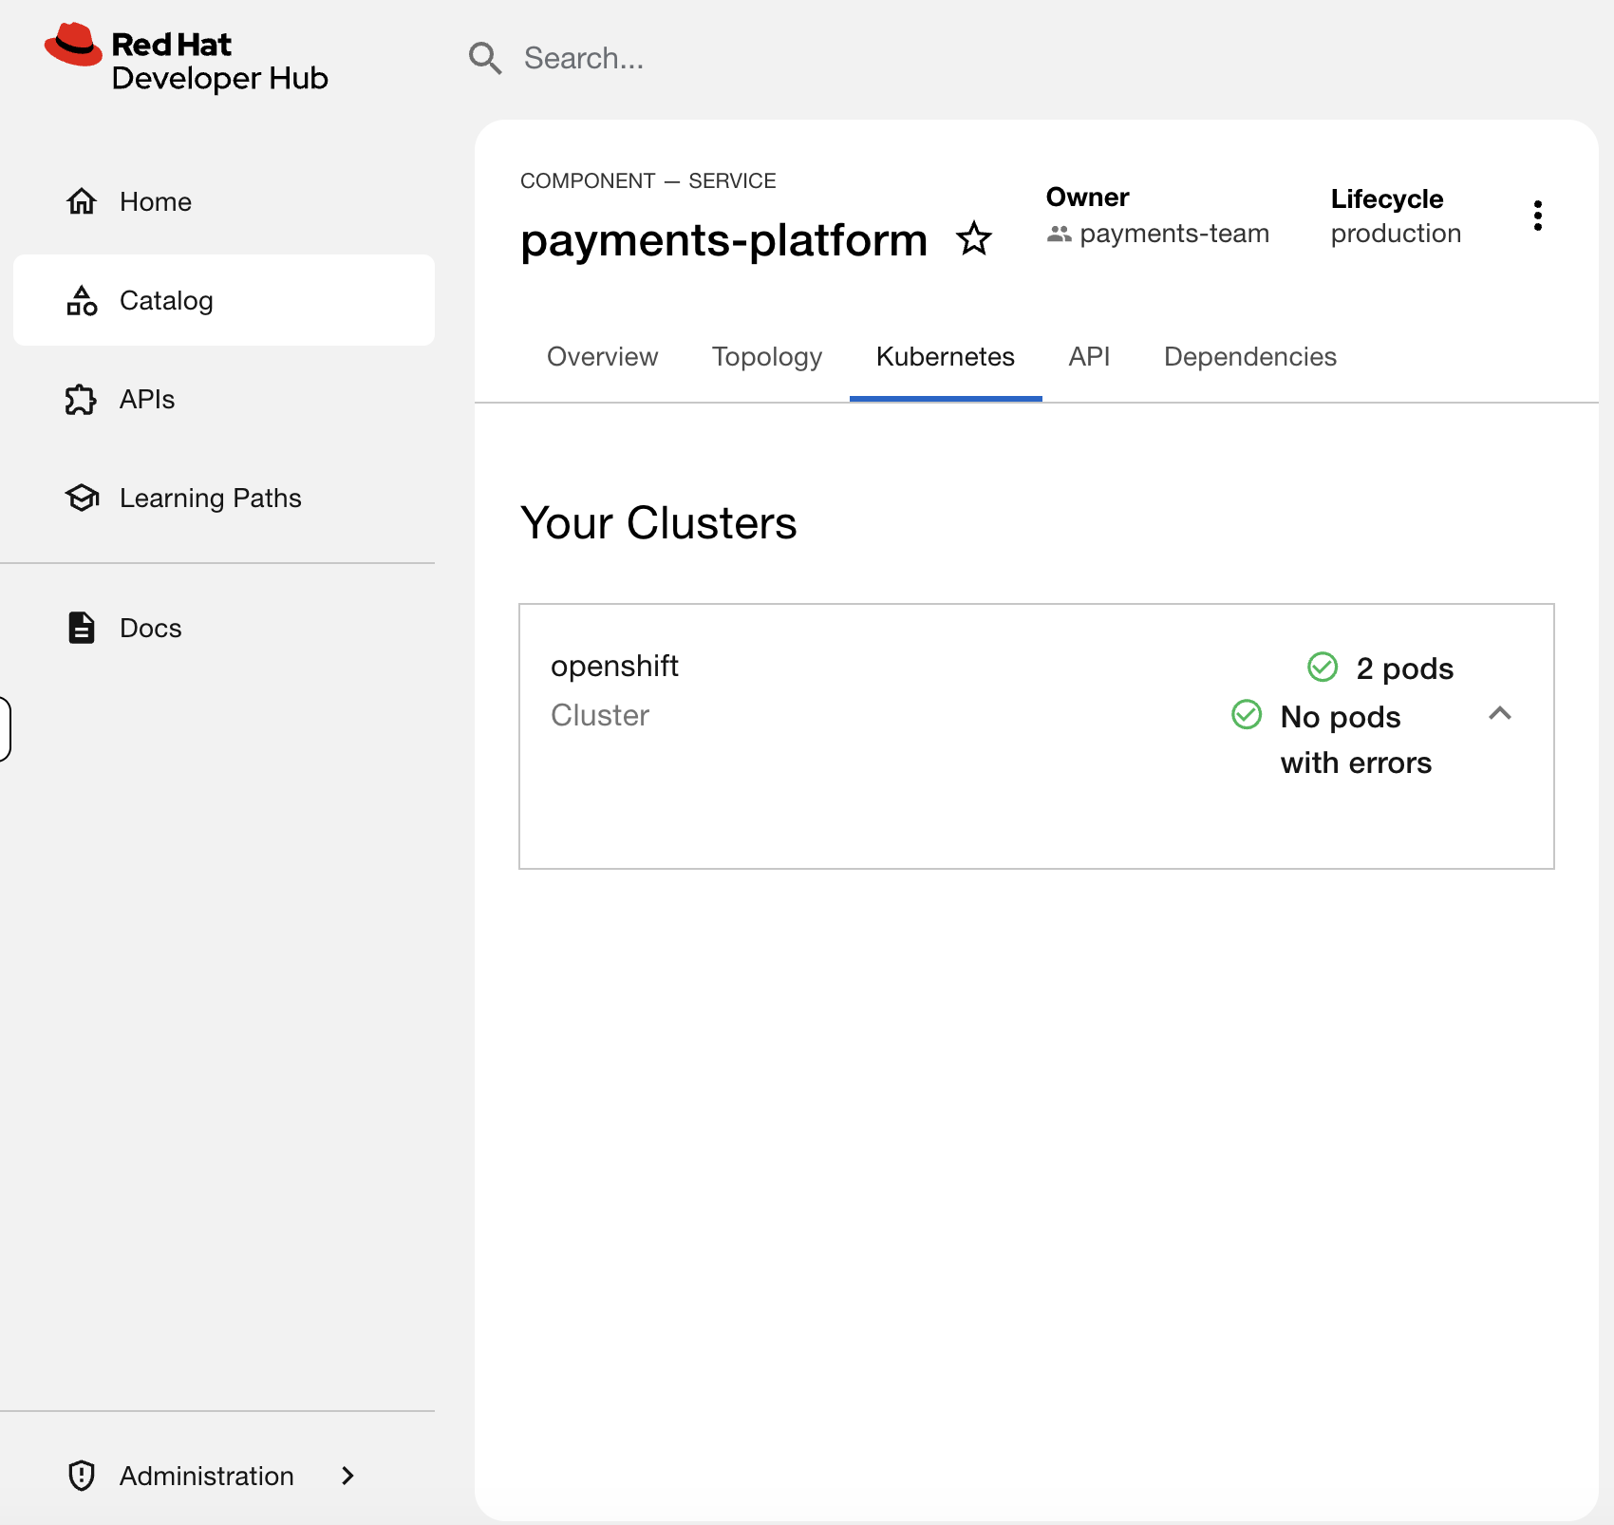This screenshot has height=1525, width=1614.
Task: Click the Learning Paths graduation cap icon
Action: 82,498
